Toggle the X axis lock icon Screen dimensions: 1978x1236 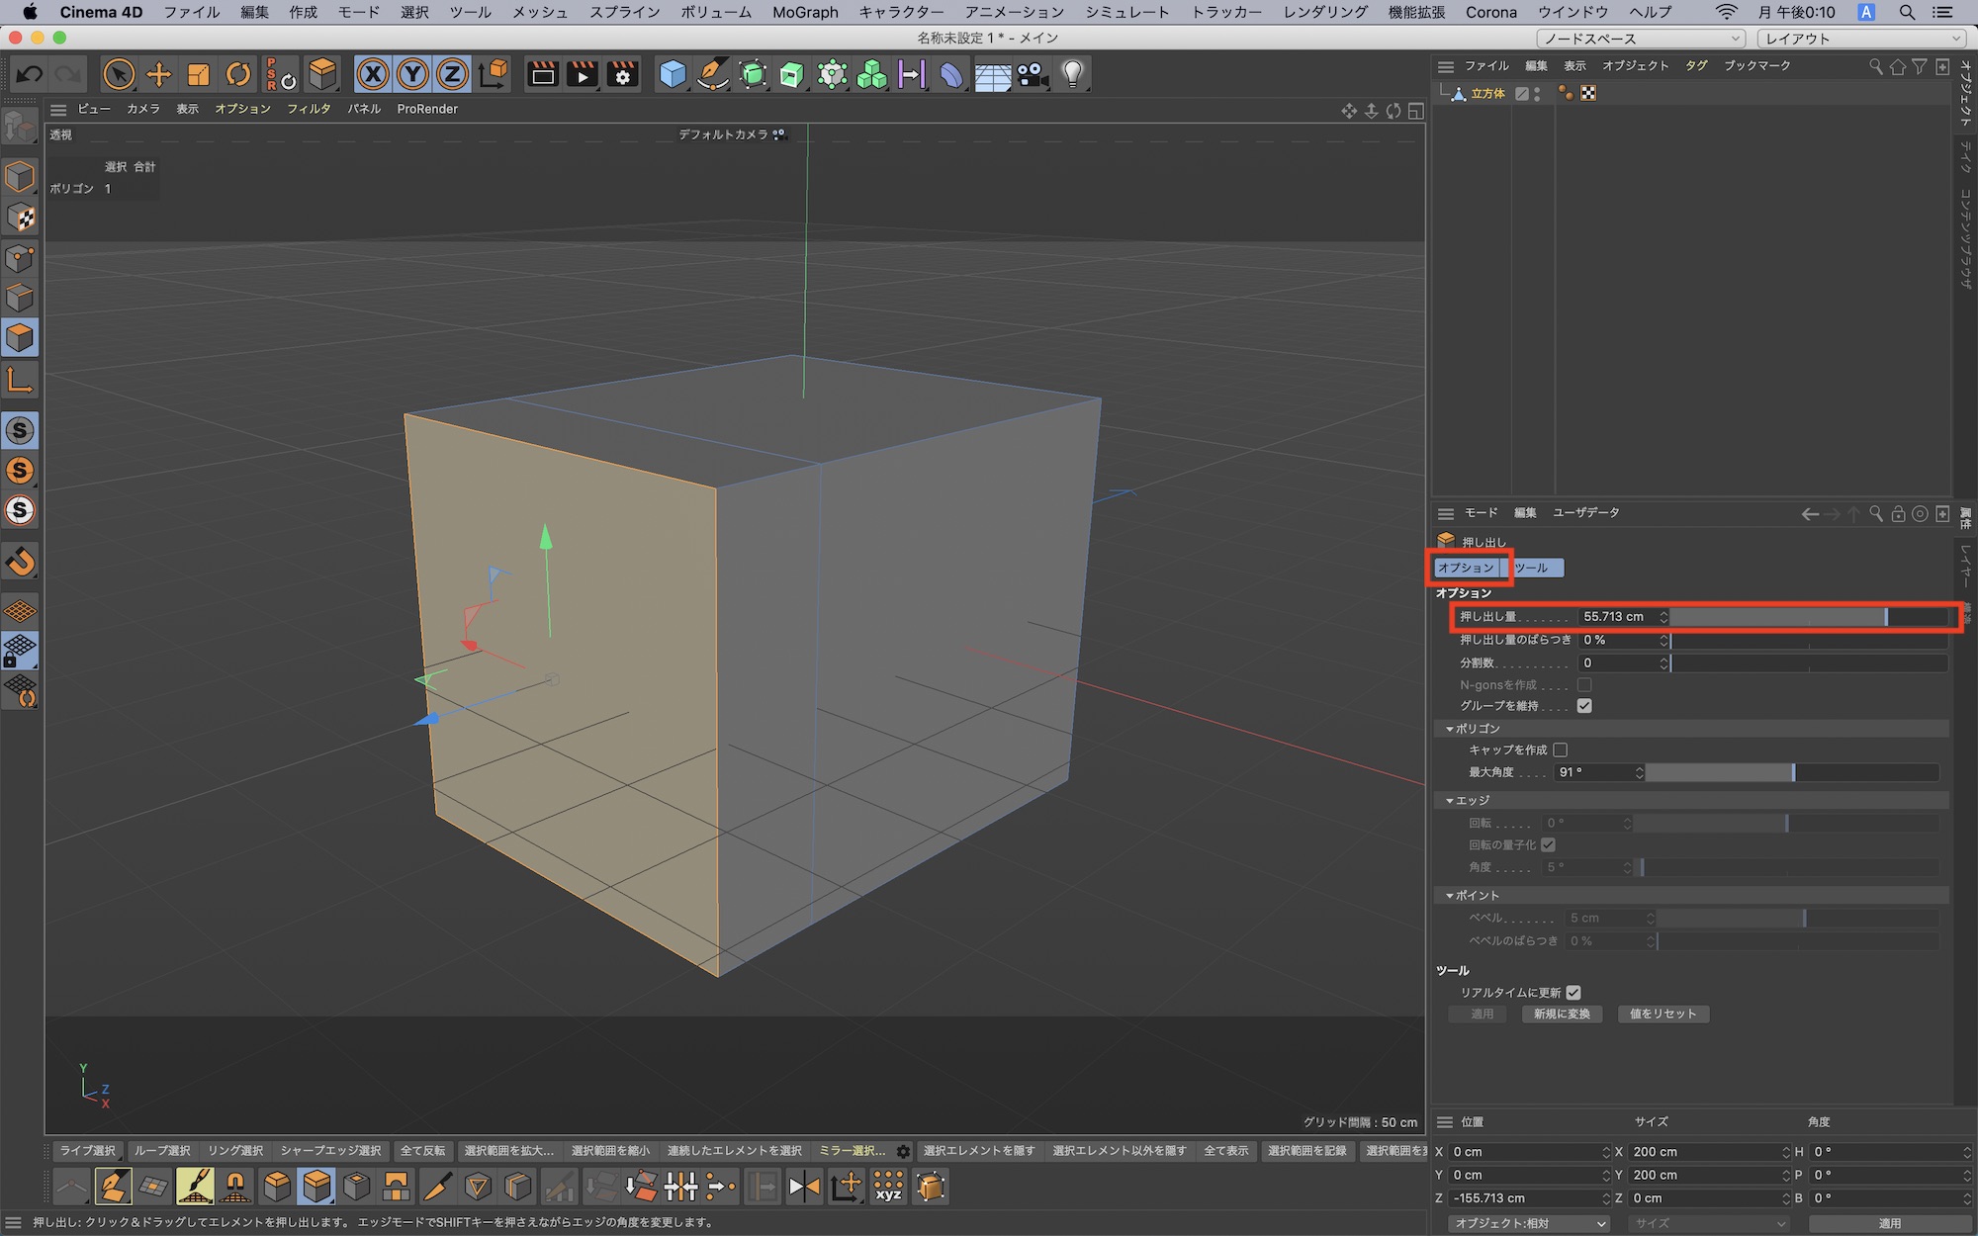(x=373, y=74)
